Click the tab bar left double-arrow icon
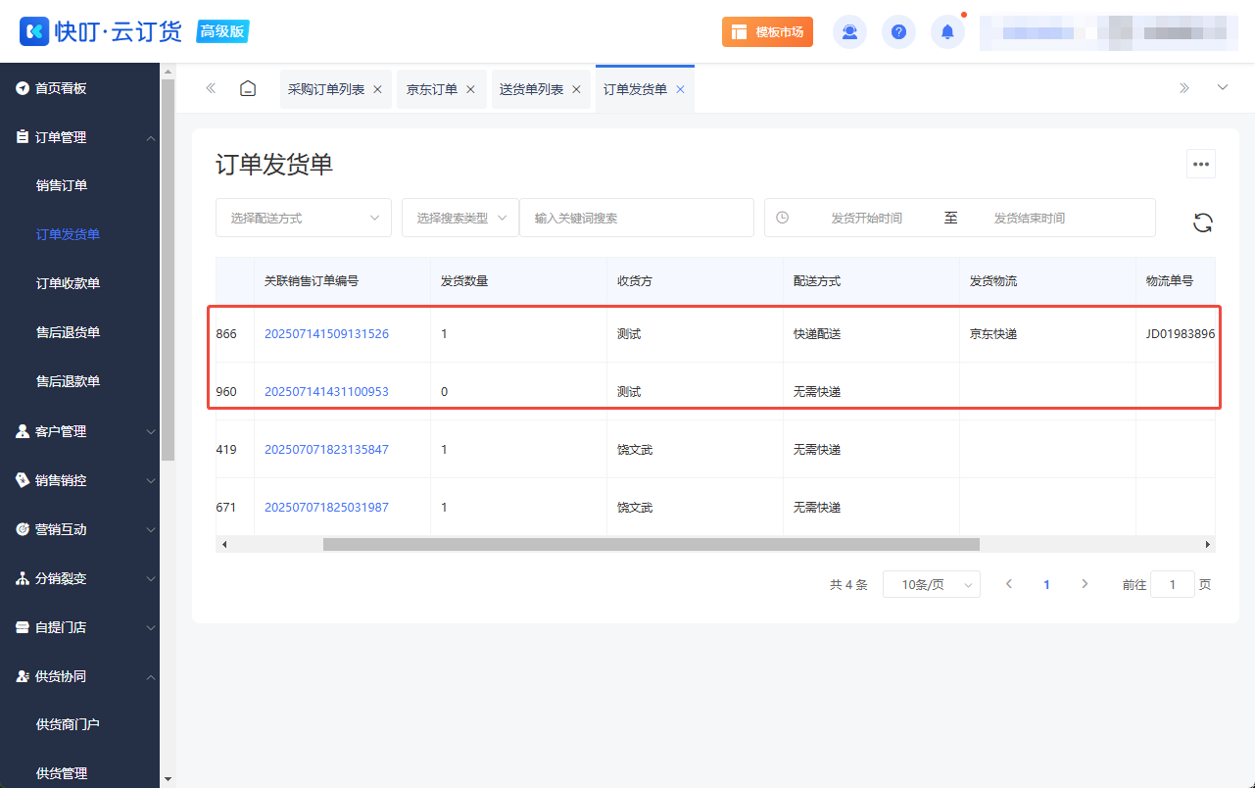1255x788 pixels. (211, 88)
